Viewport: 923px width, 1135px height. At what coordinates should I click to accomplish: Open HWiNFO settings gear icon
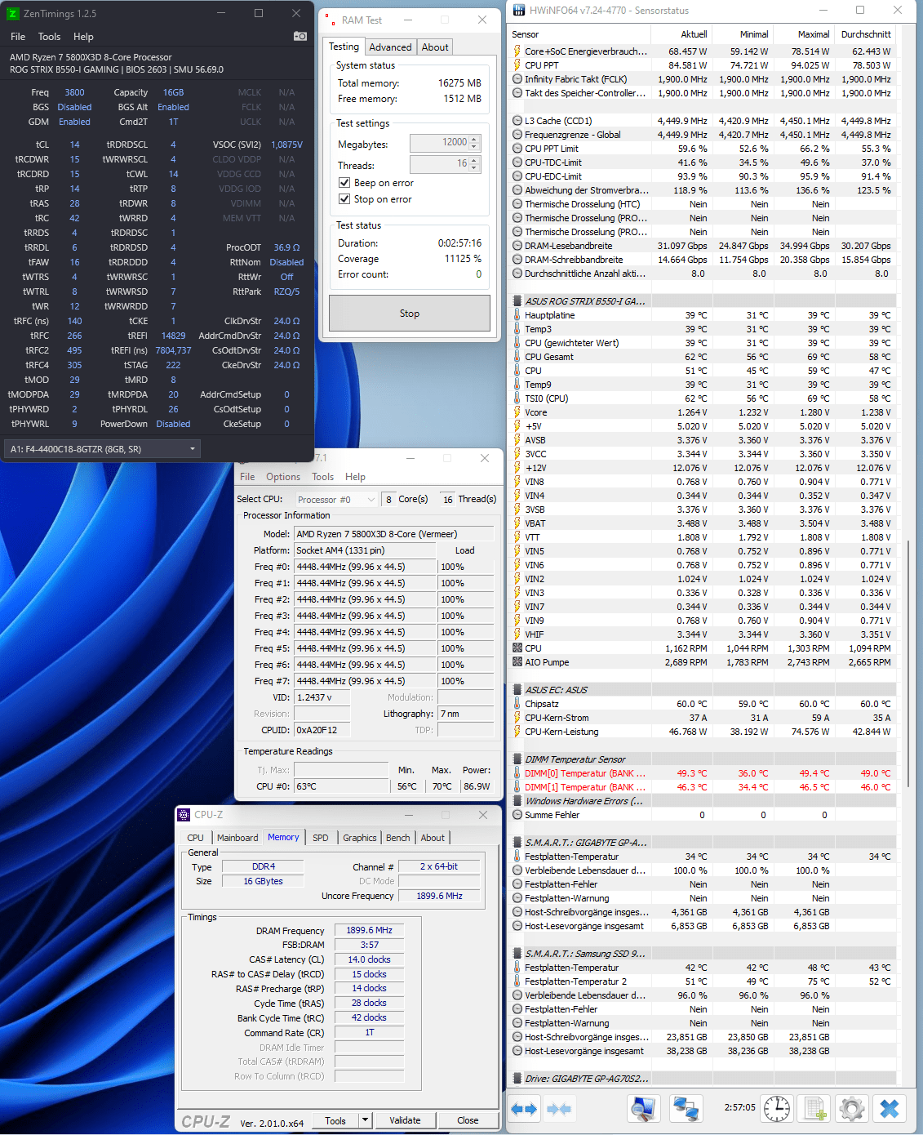[852, 1108]
